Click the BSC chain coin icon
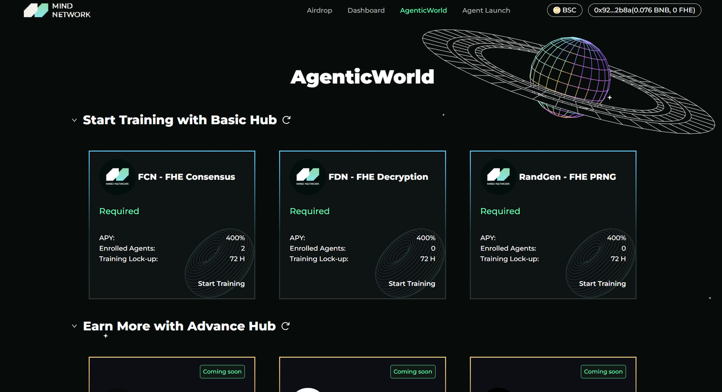 (557, 10)
